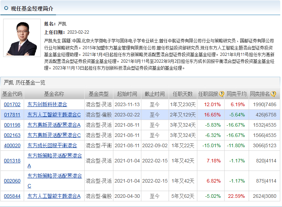282x207 pixels.
Task: Click the ranking cell 1566|4535
Action: pyautogui.click(x=265, y=135)
